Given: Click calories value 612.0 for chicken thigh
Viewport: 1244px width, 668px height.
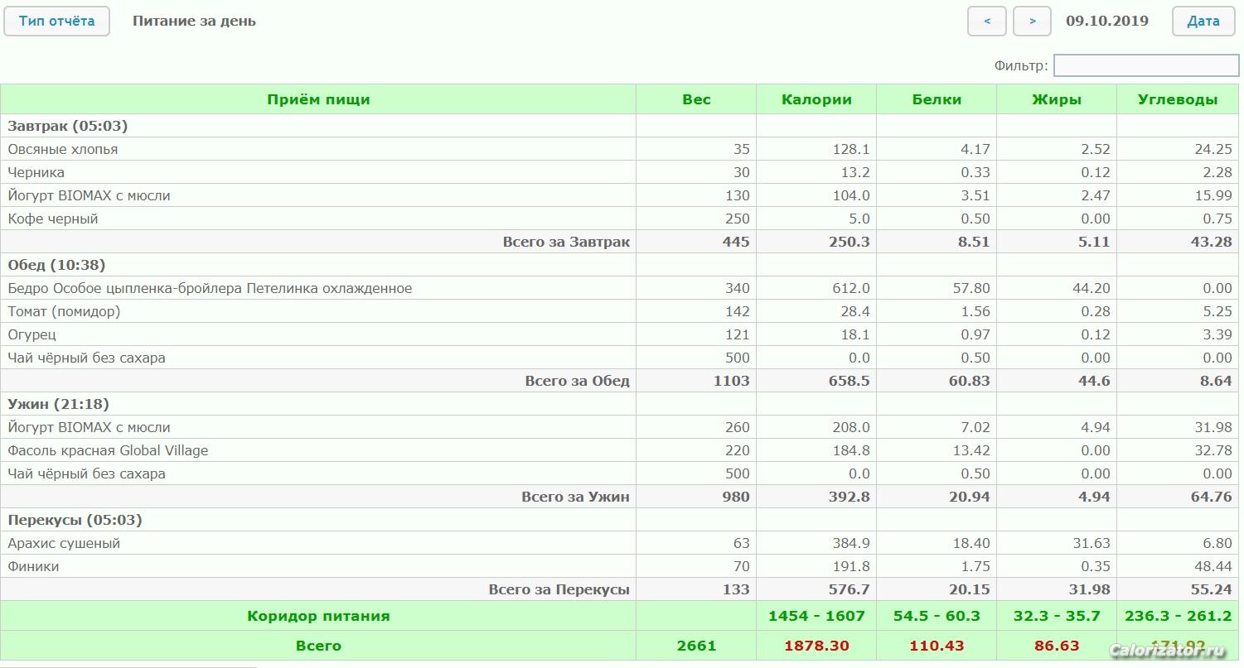Looking at the screenshot, I should tap(851, 288).
